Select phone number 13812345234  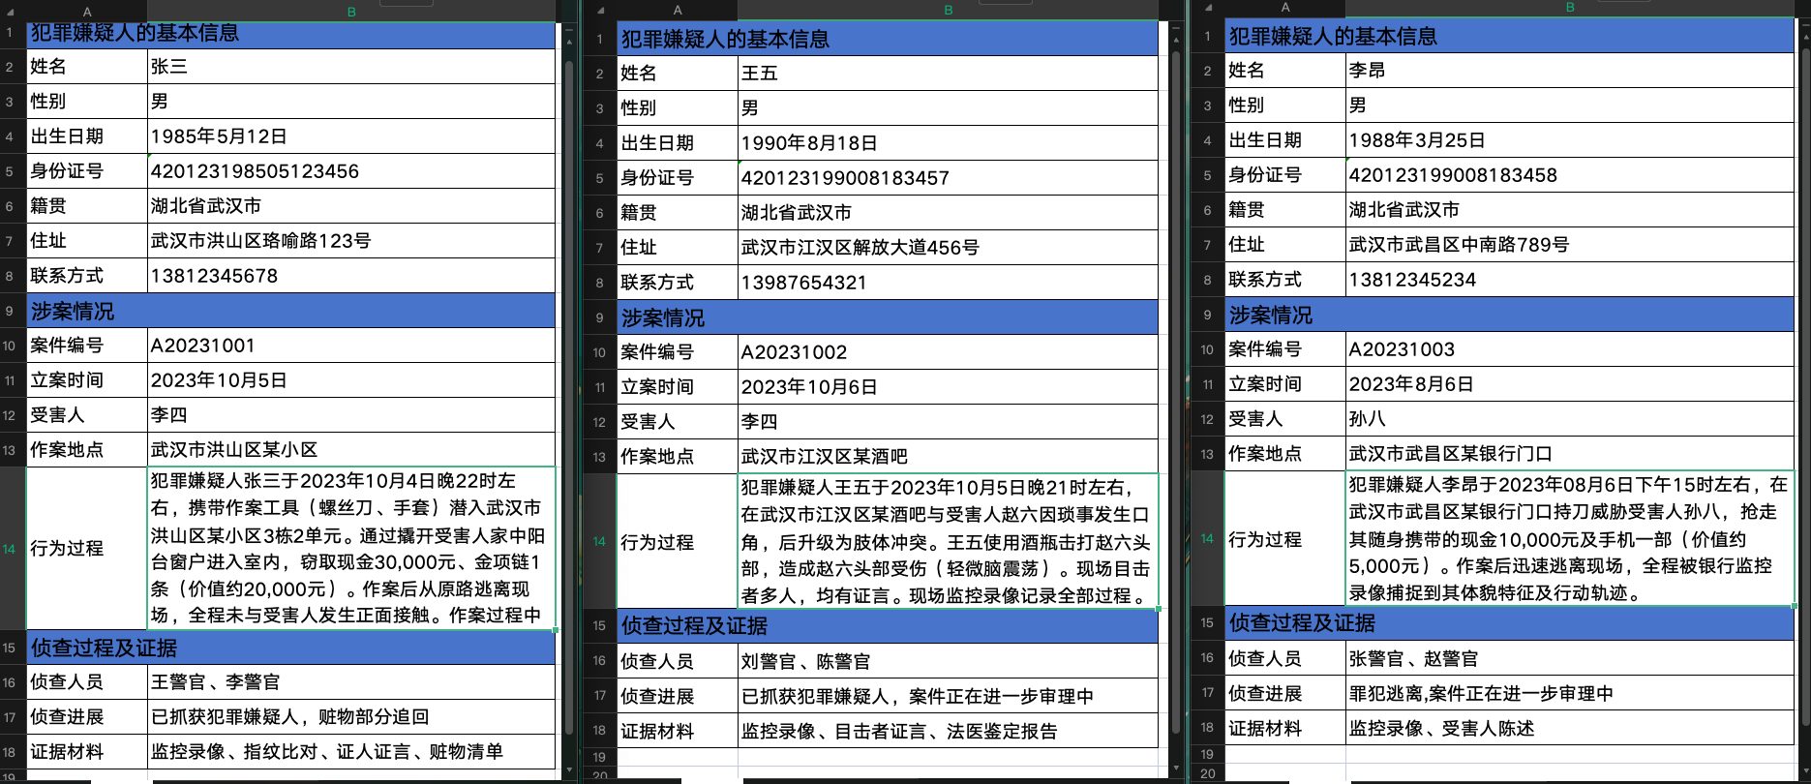[1570, 280]
